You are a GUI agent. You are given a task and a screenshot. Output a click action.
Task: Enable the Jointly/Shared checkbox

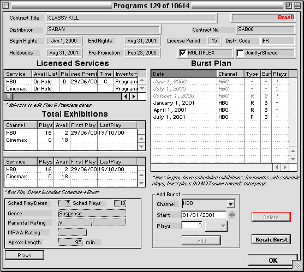[x=240, y=53]
